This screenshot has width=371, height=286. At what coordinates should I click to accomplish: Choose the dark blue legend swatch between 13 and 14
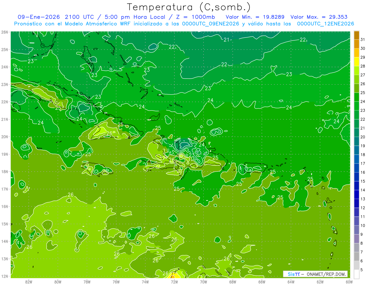356,194
